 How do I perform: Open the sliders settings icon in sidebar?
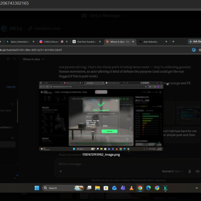12,138
